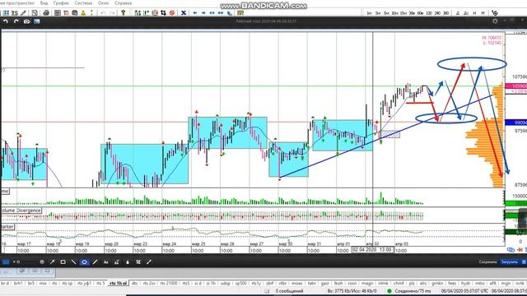The width and height of the screenshot is (527, 296).
Task: Select the 5м timeframe button
Action: pos(386,13)
